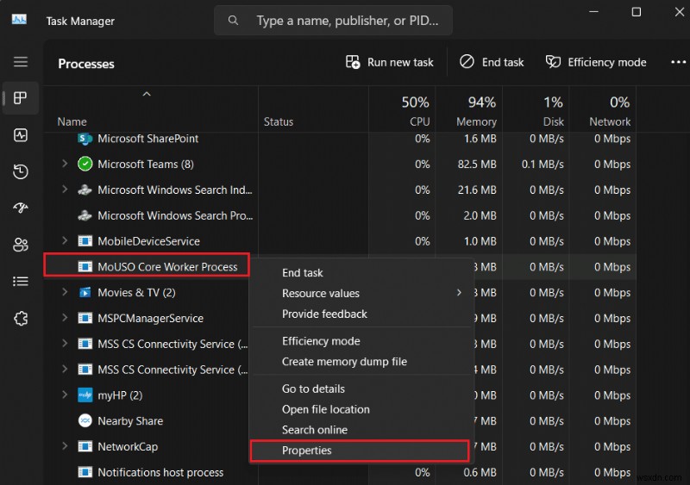Click the Notifications host process icon
The width and height of the screenshot is (690, 485).
coord(85,472)
